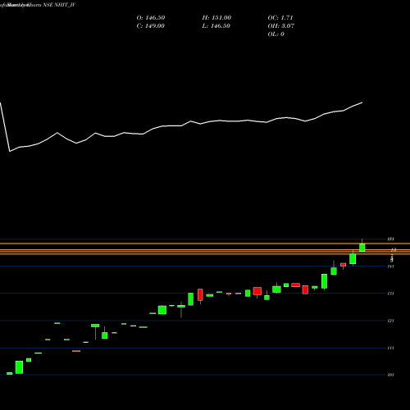Screen dimensions: 410x410
Task: Click the lowest point of the white line
Action: point(10,151)
